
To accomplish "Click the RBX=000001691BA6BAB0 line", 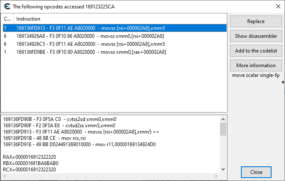I will 31,163.
